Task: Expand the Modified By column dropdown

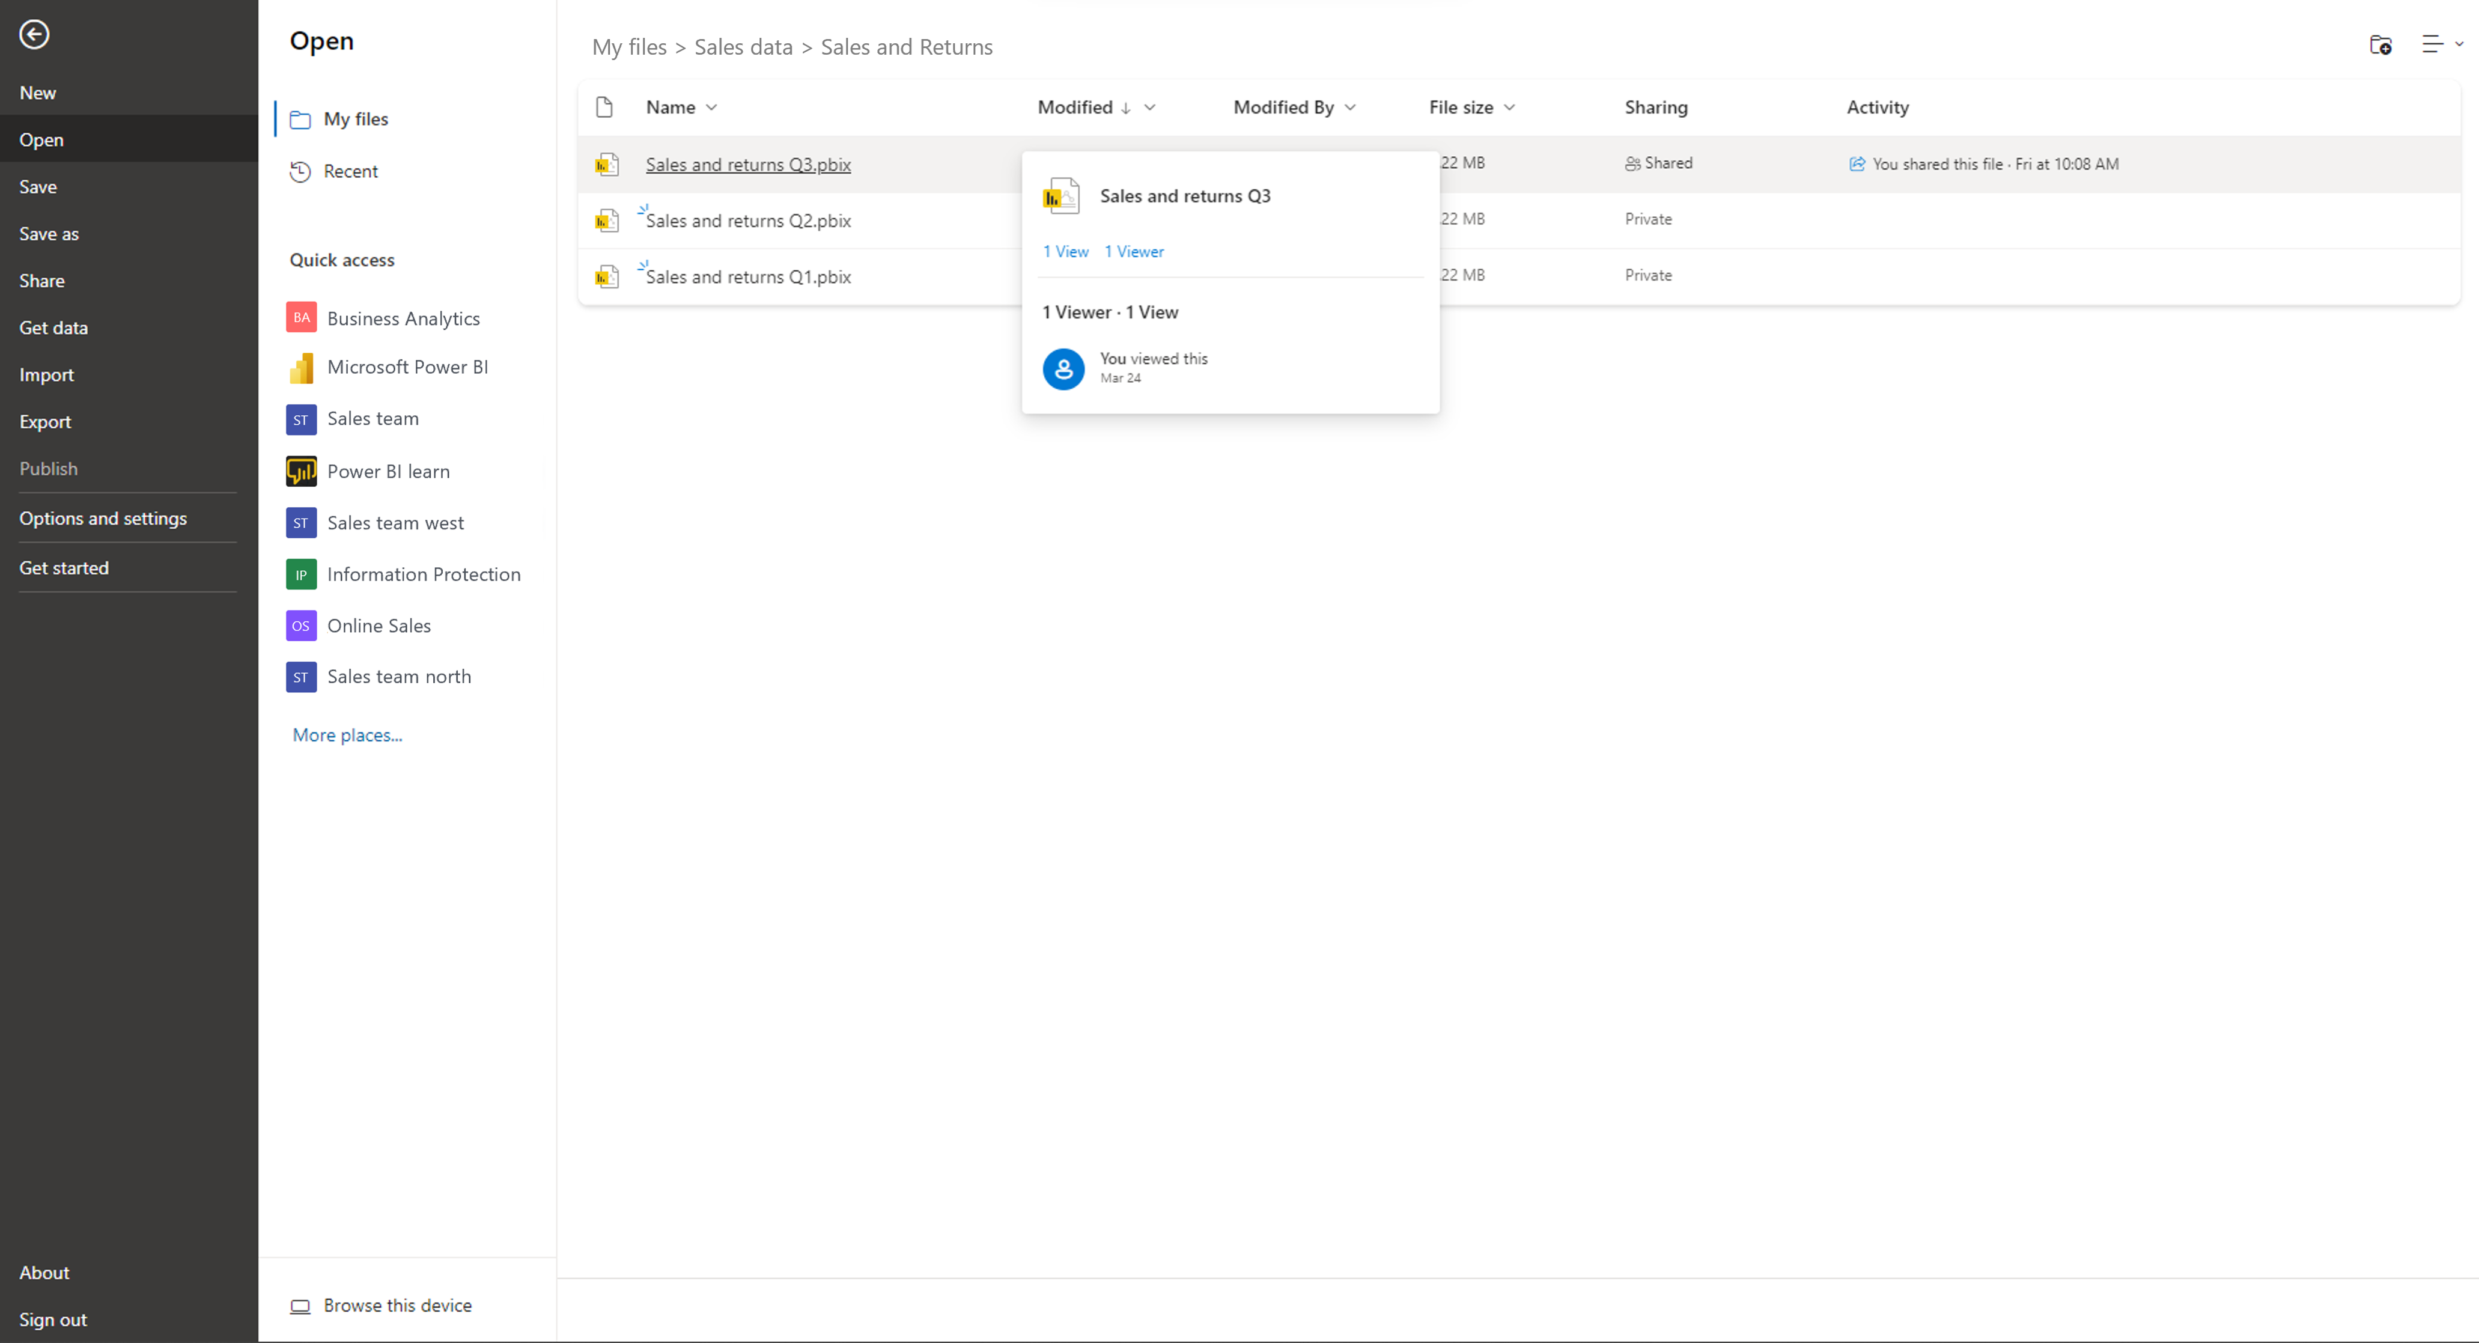Action: [1351, 107]
